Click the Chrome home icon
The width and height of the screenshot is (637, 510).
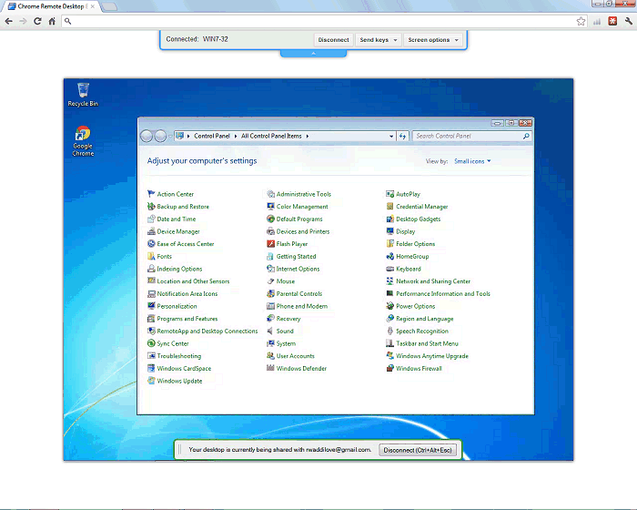point(52,21)
